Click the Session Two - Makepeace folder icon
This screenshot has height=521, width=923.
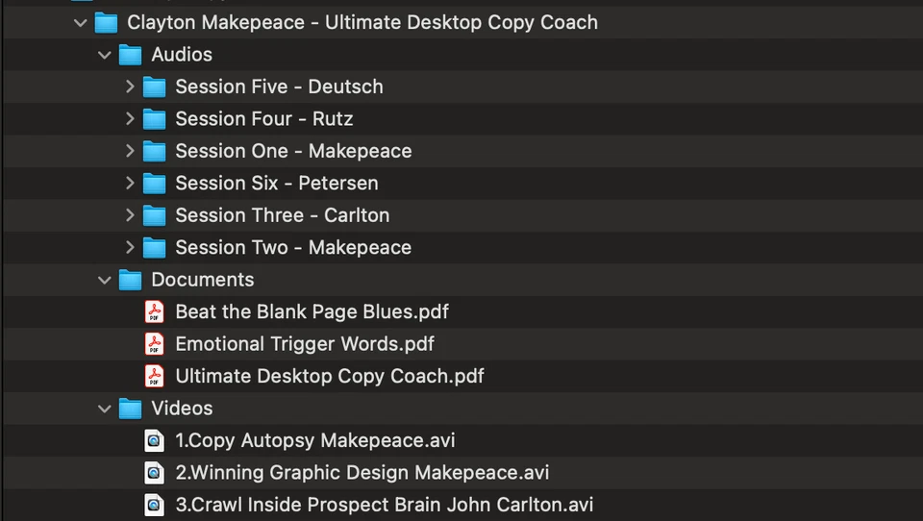(154, 248)
